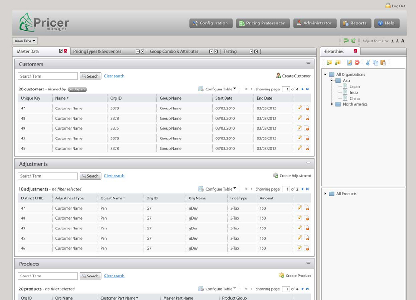416x300 pixels.
Task: Click the Create Customer button
Action: click(x=293, y=76)
